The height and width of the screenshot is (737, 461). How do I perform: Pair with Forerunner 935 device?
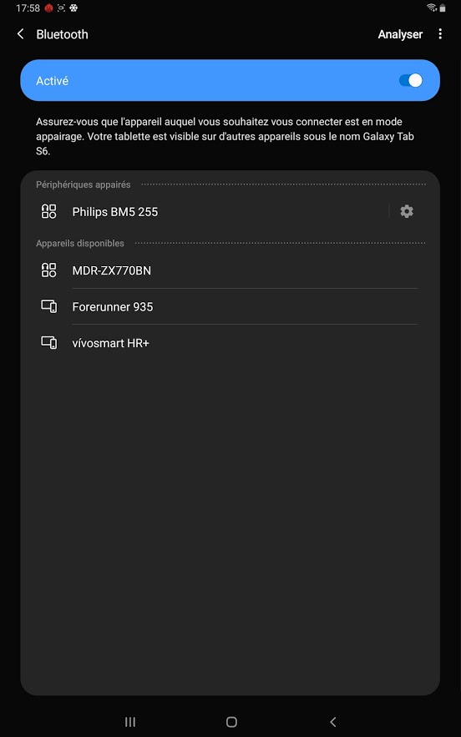230,306
